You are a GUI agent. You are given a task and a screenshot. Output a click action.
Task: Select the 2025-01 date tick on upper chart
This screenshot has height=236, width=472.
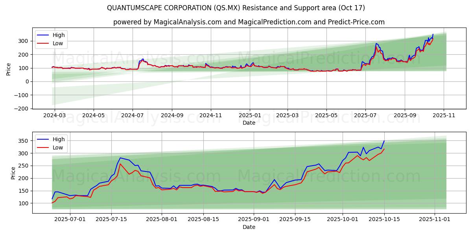point(250,116)
